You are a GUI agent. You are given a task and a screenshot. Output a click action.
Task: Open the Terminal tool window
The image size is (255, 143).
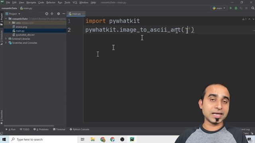tap(59, 129)
